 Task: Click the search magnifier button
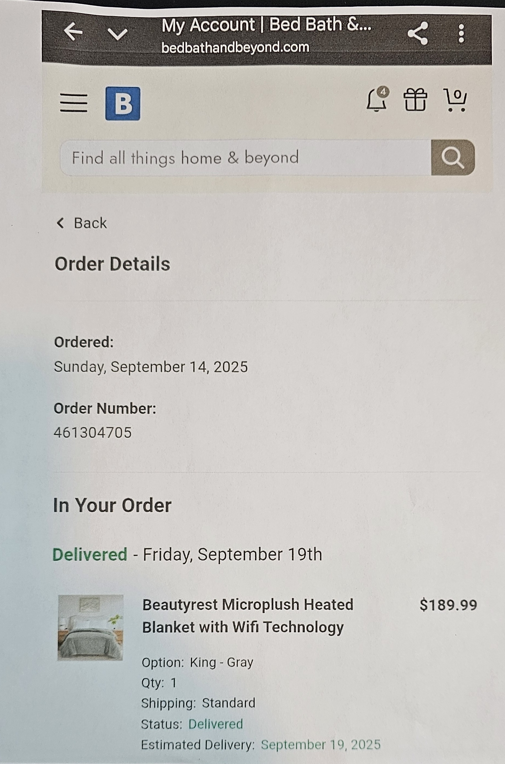453,157
